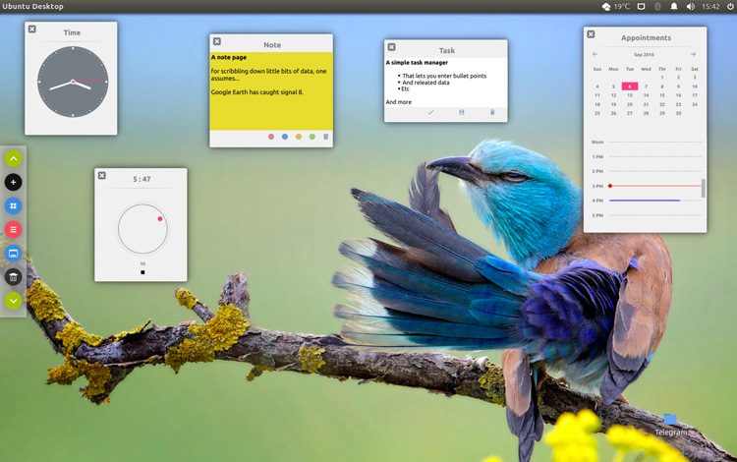Click 'Google Earth has caught signal 8.' line

(257, 92)
